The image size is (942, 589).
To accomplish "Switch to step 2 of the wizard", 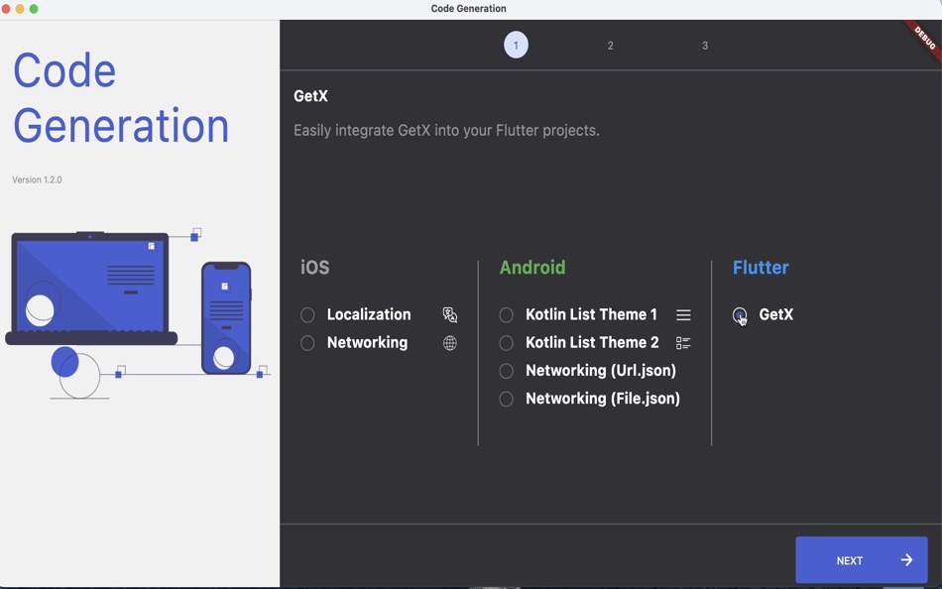I will tap(610, 45).
